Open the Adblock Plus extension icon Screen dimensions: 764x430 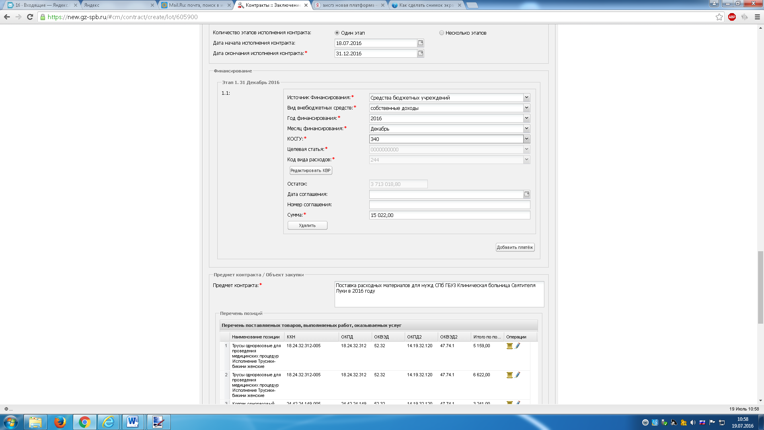(x=732, y=17)
